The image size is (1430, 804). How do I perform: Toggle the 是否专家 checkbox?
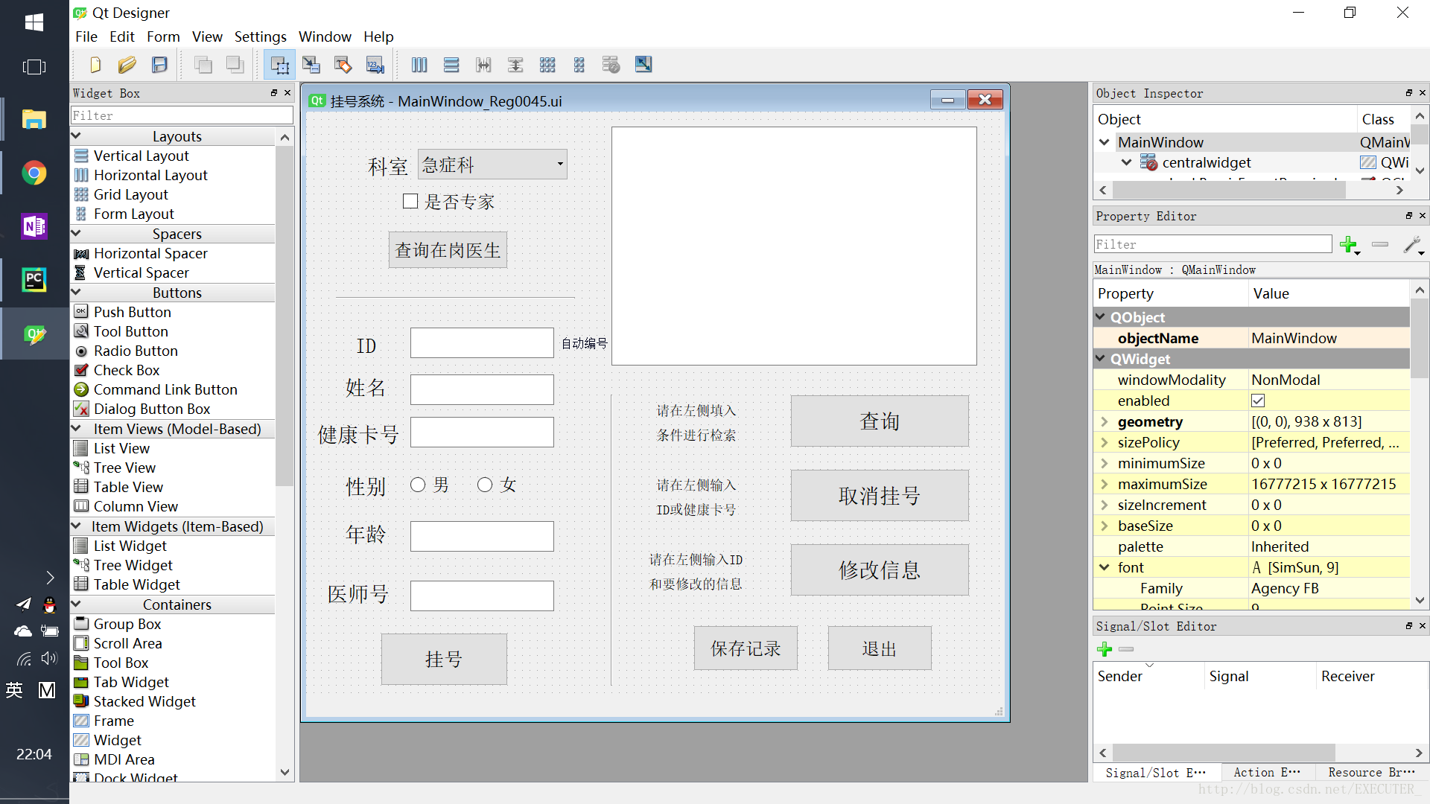[410, 200]
